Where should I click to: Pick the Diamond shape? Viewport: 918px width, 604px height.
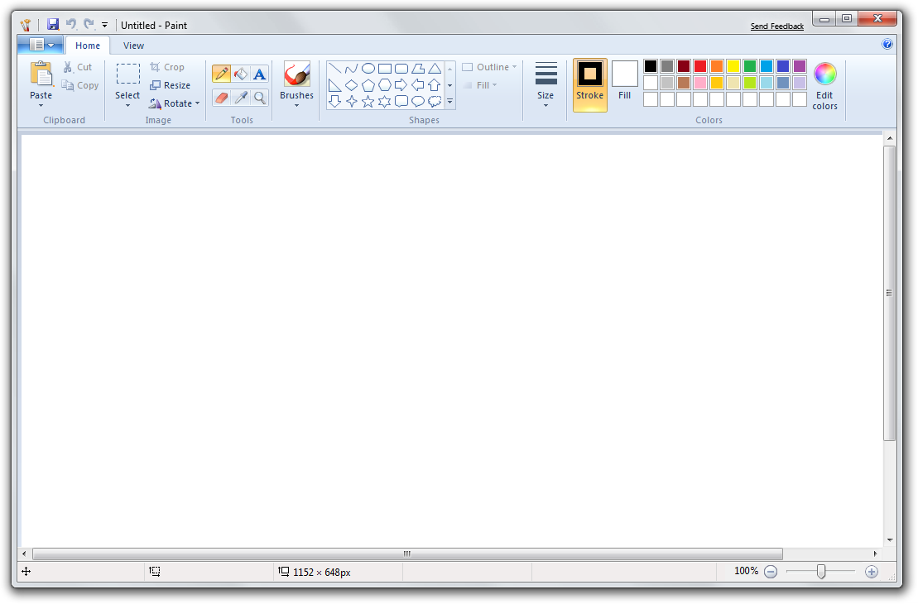(351, 85)
